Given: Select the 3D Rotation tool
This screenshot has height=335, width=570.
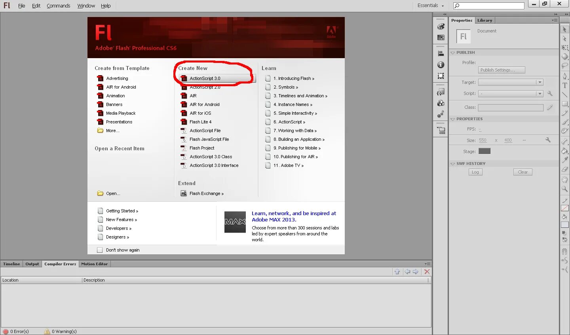Looking at the screenshot, I should click(x=565, y=57).
